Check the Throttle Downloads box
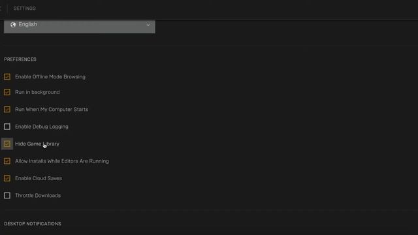Screen dimensions: 418x235 [7, 196]
